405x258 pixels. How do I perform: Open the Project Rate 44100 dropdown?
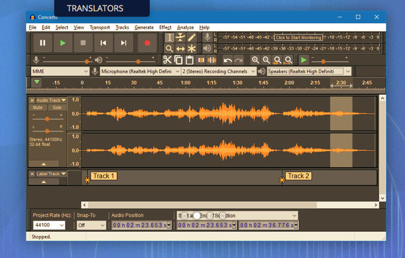pyautogui.click(x=49, y=225)
